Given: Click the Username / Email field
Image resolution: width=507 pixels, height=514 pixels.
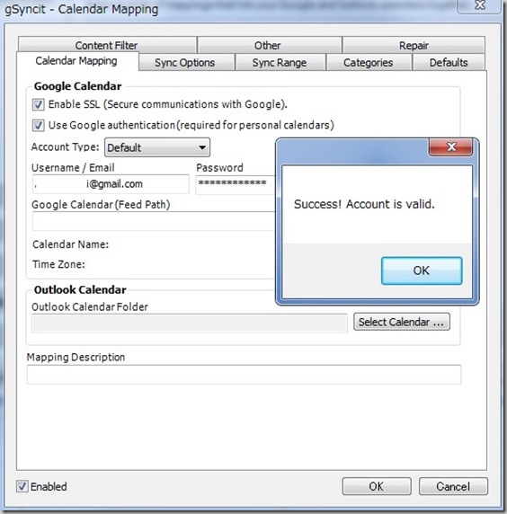Looking at the screenshot, I should click(x=111, y=184).
